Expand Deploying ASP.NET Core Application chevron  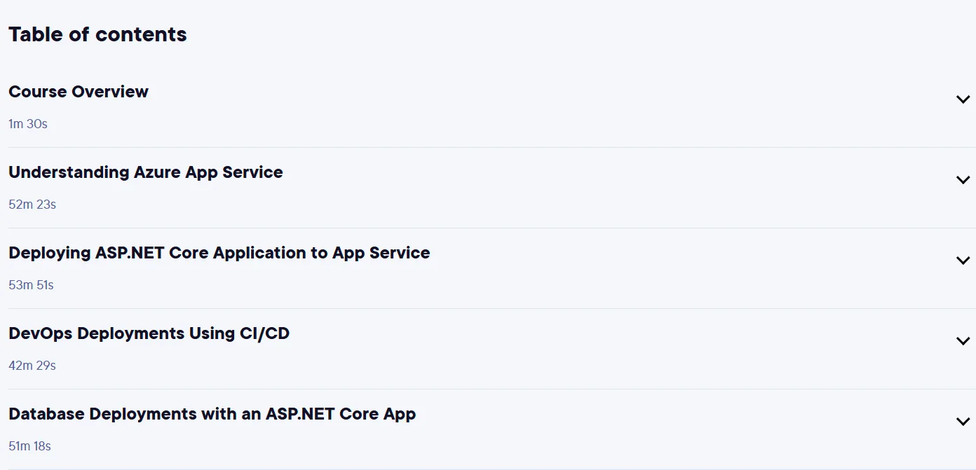coord(963,261)
